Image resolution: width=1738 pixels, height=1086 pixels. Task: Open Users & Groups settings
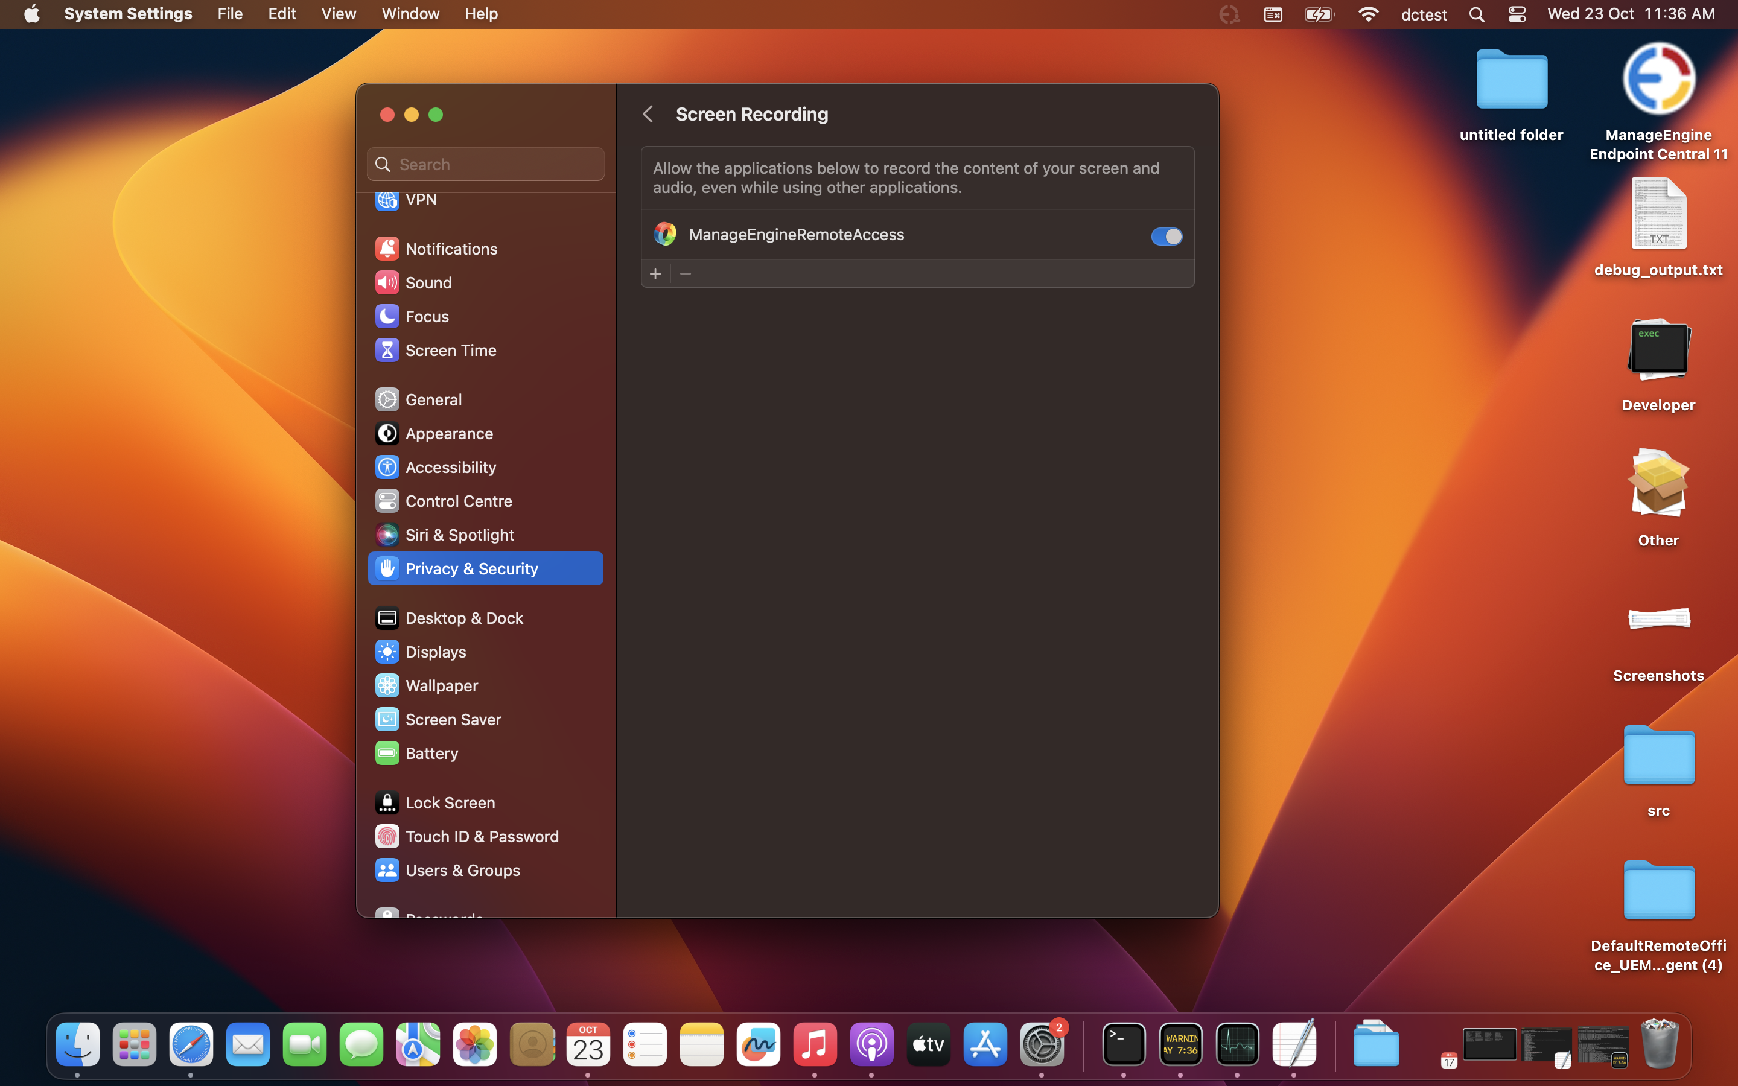point(463,870)
